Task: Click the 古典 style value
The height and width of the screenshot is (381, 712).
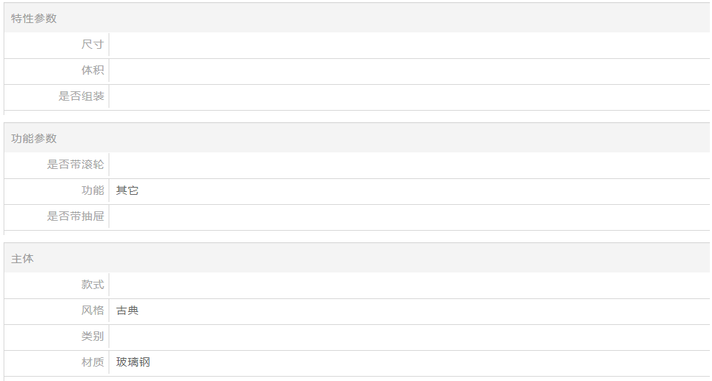Action: point(127,311)
